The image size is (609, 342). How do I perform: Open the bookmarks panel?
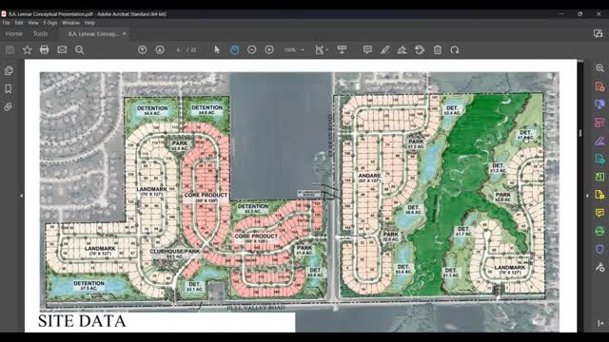point(9,89)
